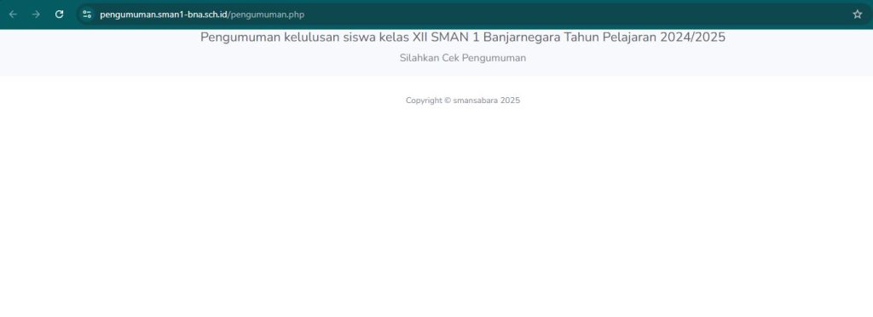Click the "Copyright © smansabara 2025" footer
The image size is (873, 317).
[463, 101]
